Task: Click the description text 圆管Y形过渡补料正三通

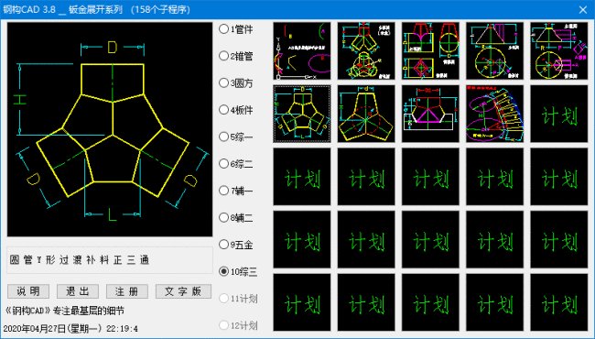Action: 80,260
